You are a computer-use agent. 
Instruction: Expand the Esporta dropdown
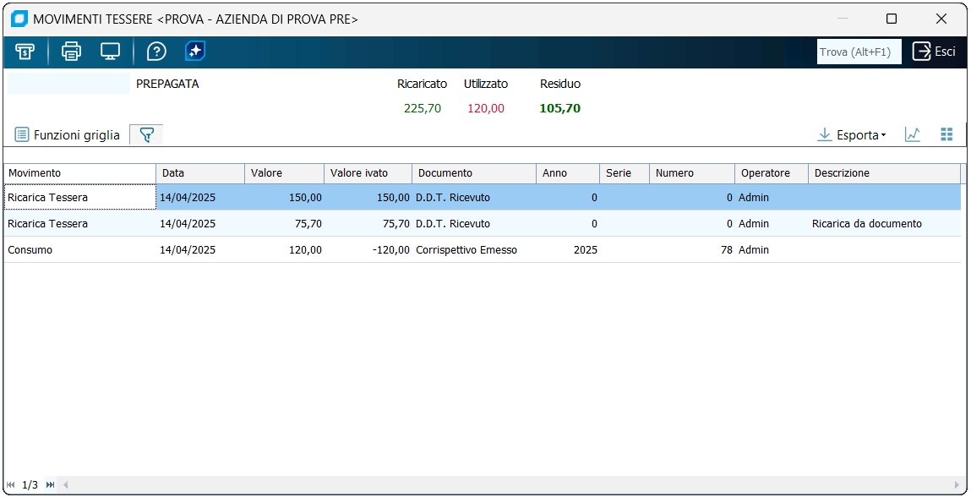click(x=852, y=134)
